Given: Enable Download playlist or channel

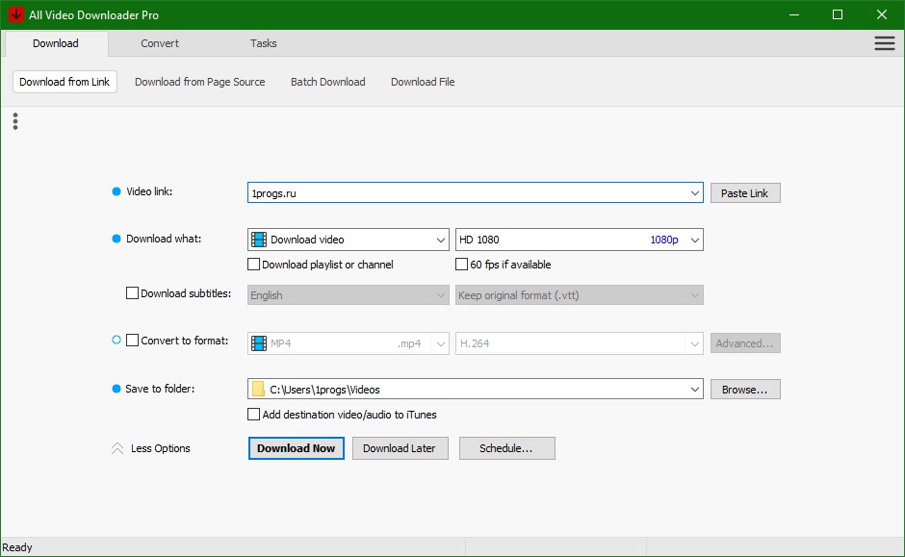Looking at the screenshot, I should click(254, 264).
